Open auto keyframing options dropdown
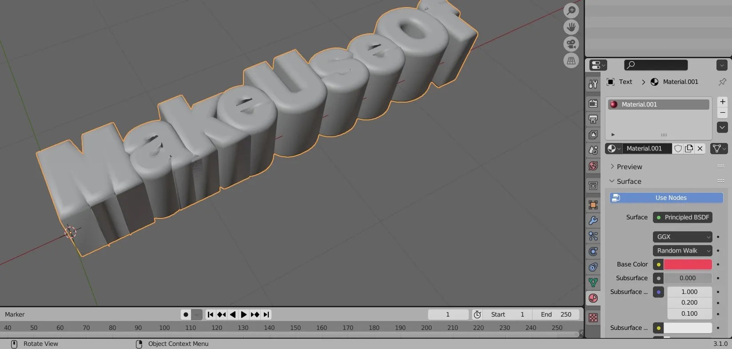Screen dimensions: 732x349 197,314
